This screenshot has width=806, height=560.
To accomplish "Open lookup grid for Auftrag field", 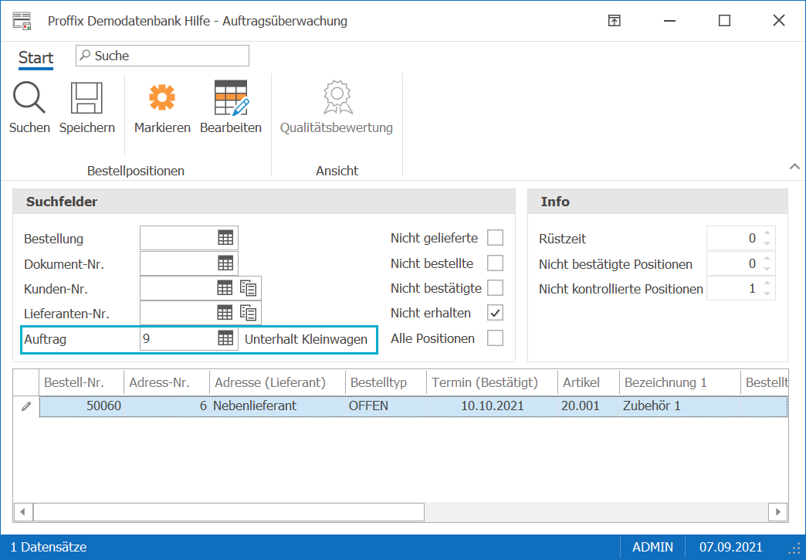I will tap(225, 338).
